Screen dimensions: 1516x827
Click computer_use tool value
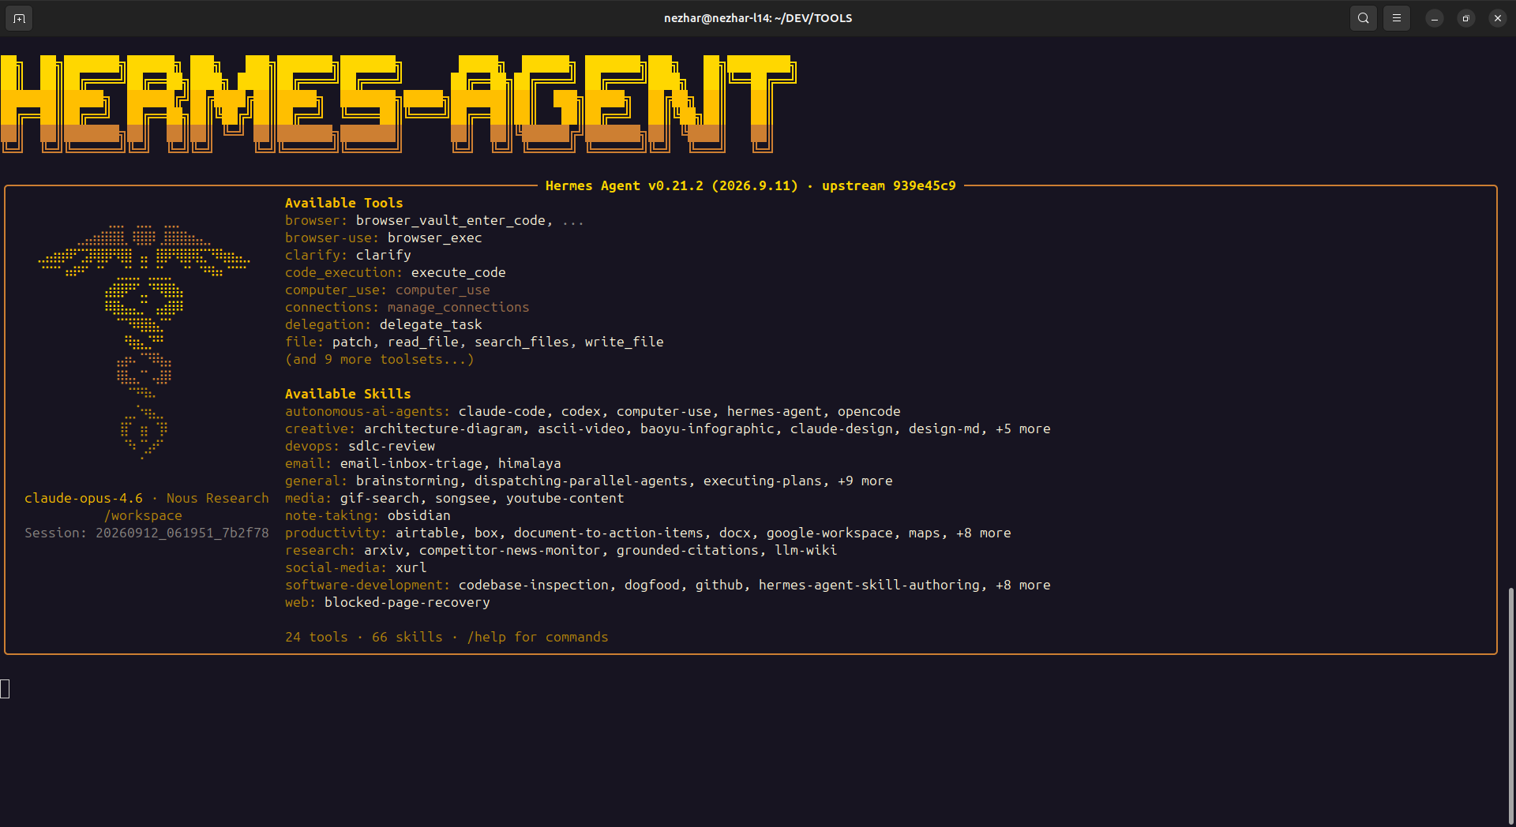pos(442,290)
